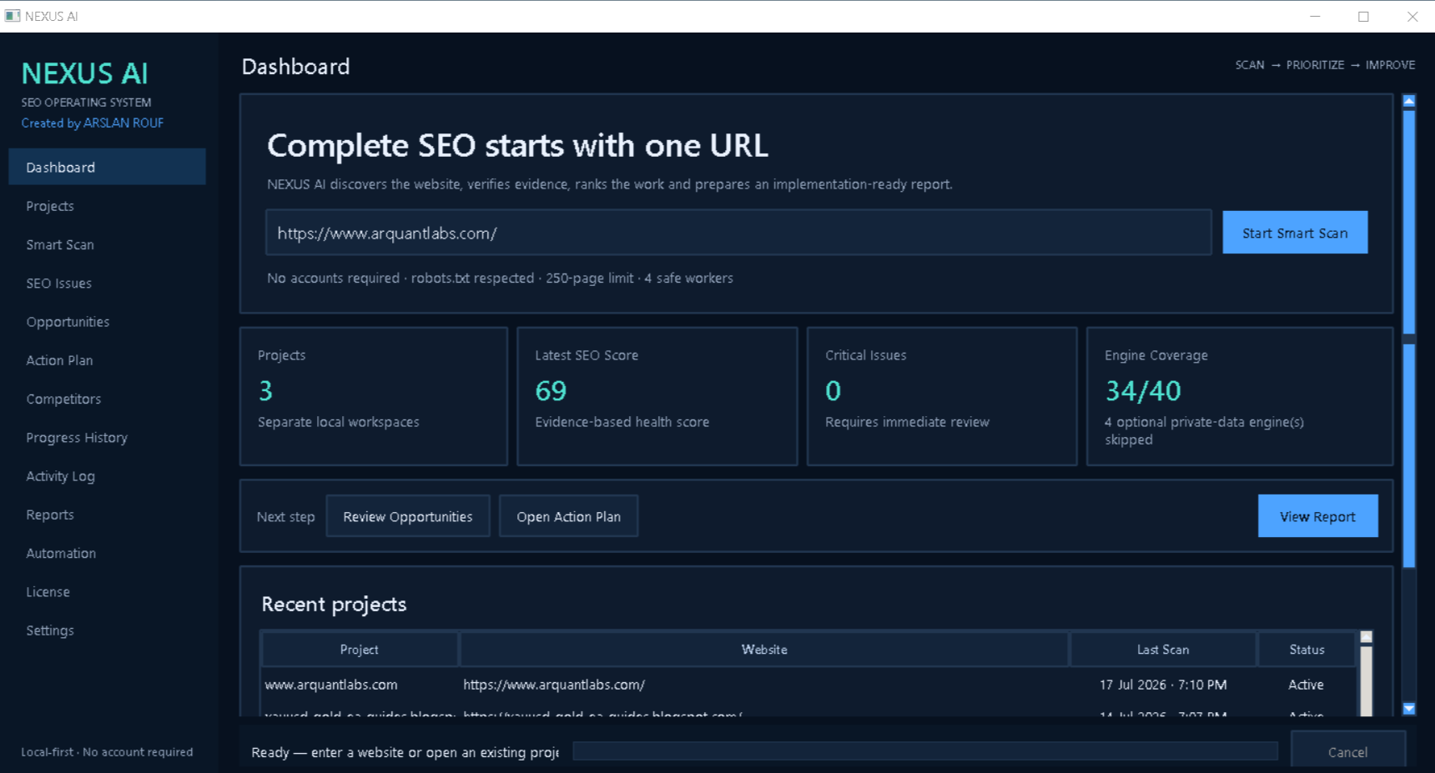Image resolution: width=1435 pixels, height=773 pixels.
Task: Open Automation settings page
Action: 107,553
